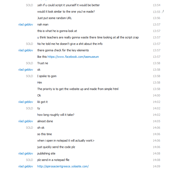Click SOLD label beside "I spoke to gom"
Screen dimensions: 184x169
(29, 76)
